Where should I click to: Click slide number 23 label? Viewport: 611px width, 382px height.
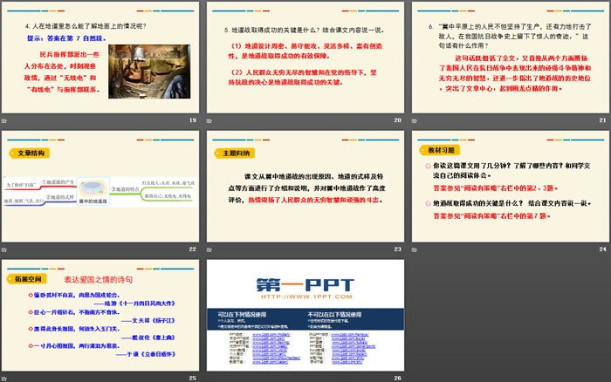coord(397,249)
